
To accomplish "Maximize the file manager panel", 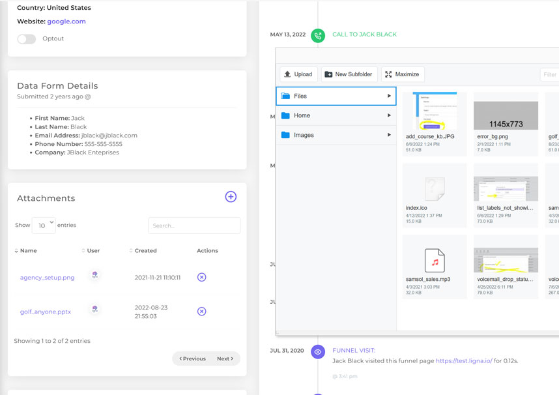I will pos(402,74).
